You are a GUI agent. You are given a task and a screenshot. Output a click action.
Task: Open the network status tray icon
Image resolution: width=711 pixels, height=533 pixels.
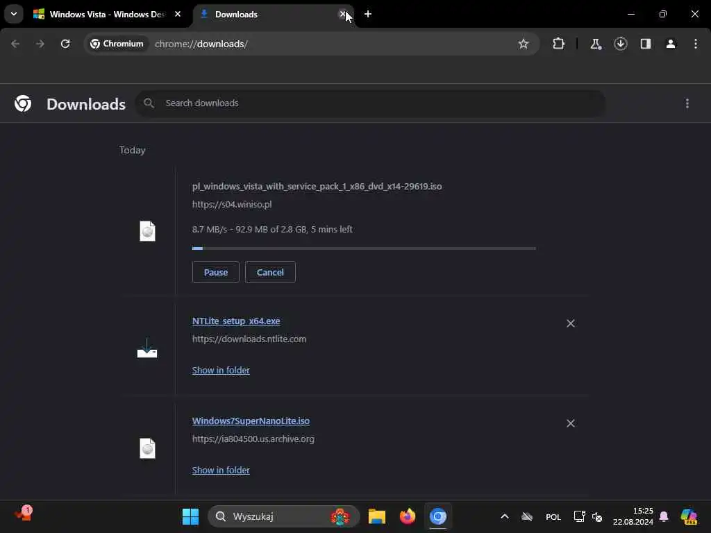tap(579, 516)
